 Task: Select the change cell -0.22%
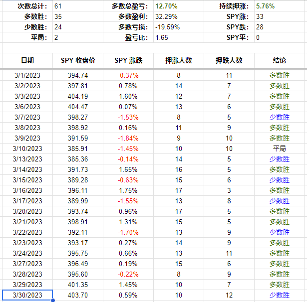click(128, 274)
